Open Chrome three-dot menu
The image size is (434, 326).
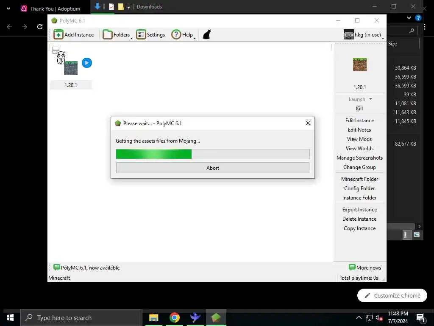tap(425, 27)
